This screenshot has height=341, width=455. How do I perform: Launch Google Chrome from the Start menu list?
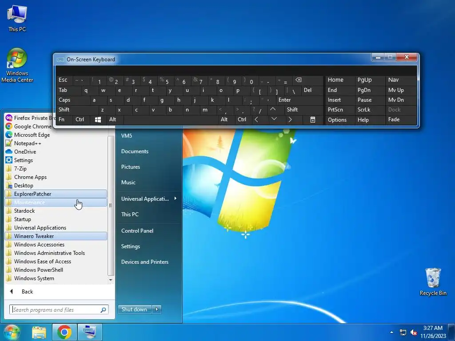click(x=29, y=127)
